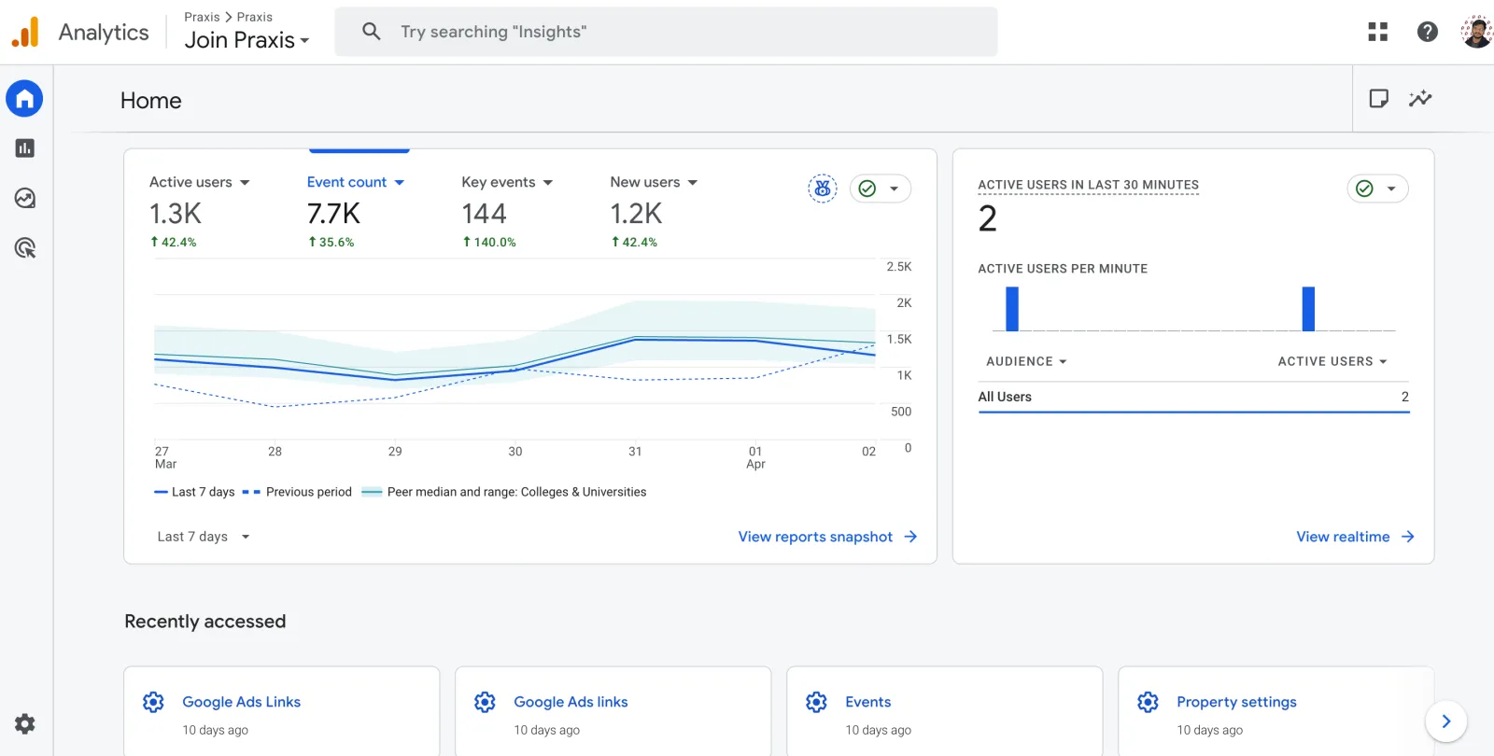1494x756 pixels.
Task: Click the 144 Key events value
Action: point(484,214)
